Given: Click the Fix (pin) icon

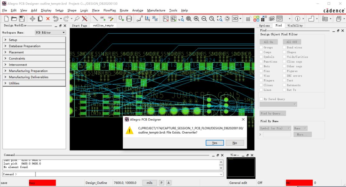Looking at the screenshot, I should click(x=77, y=19).
